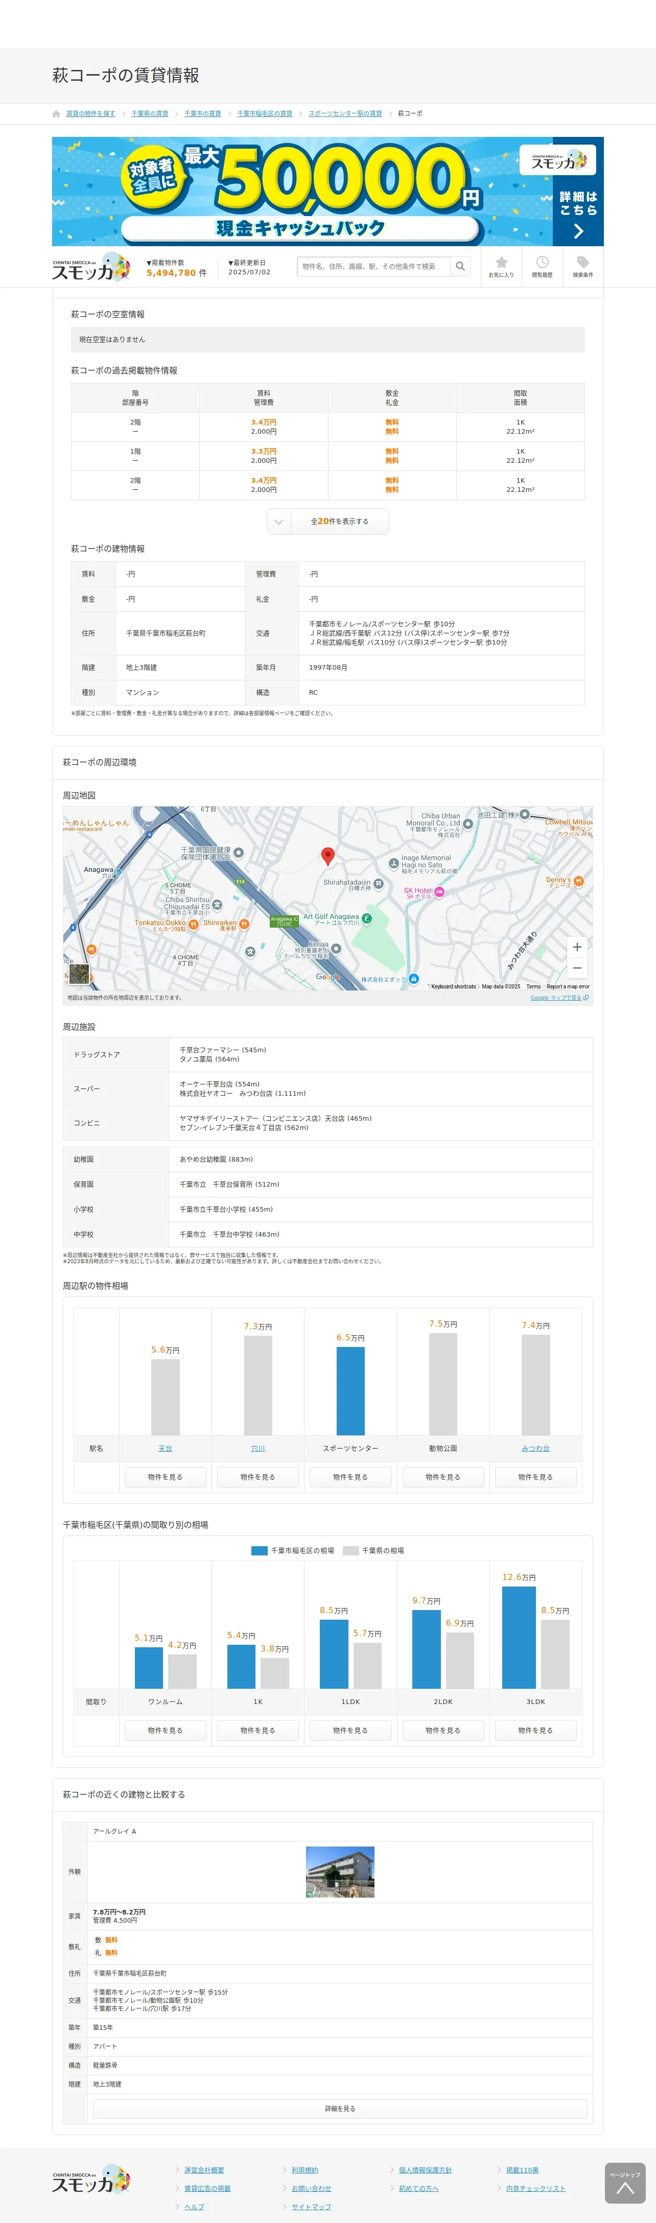656x2223 pixels.
Task: Click Report a map error link
Action: click(x=568, y=986)
